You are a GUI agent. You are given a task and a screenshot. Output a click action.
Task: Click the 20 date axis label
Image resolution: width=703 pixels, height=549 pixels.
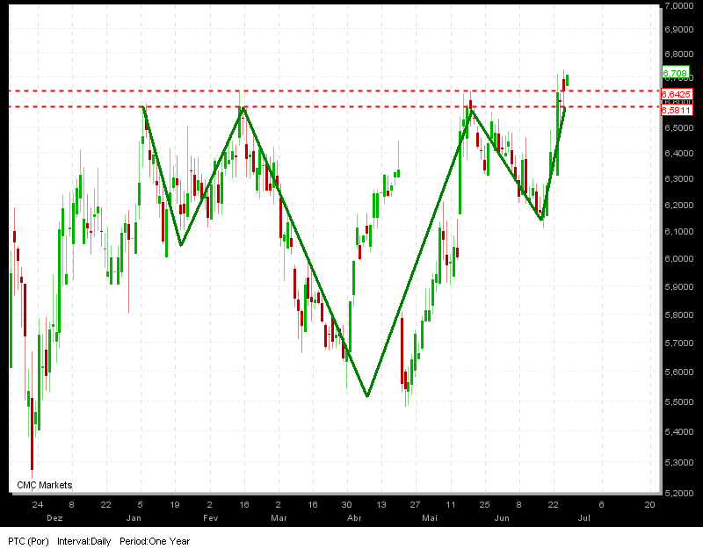pos(649,504)
